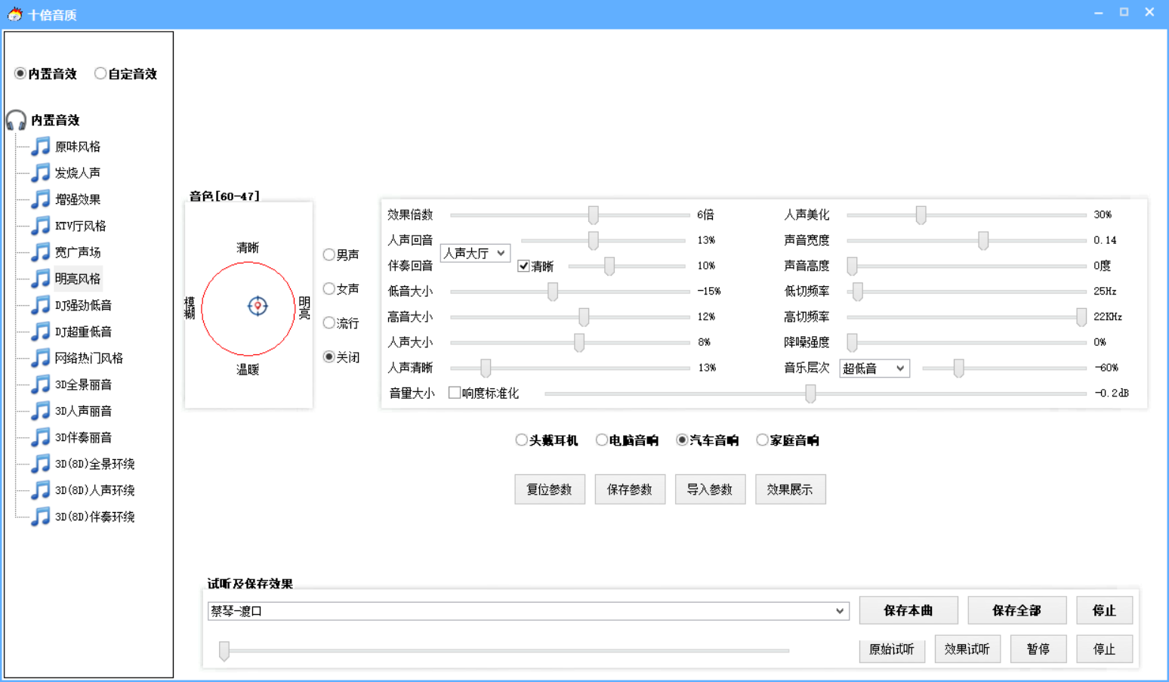Open the 人声大厅 reverb dropdown
The height and width of the screenshot is (682, 1169).
pyautogui.click(x=475, y=253)
